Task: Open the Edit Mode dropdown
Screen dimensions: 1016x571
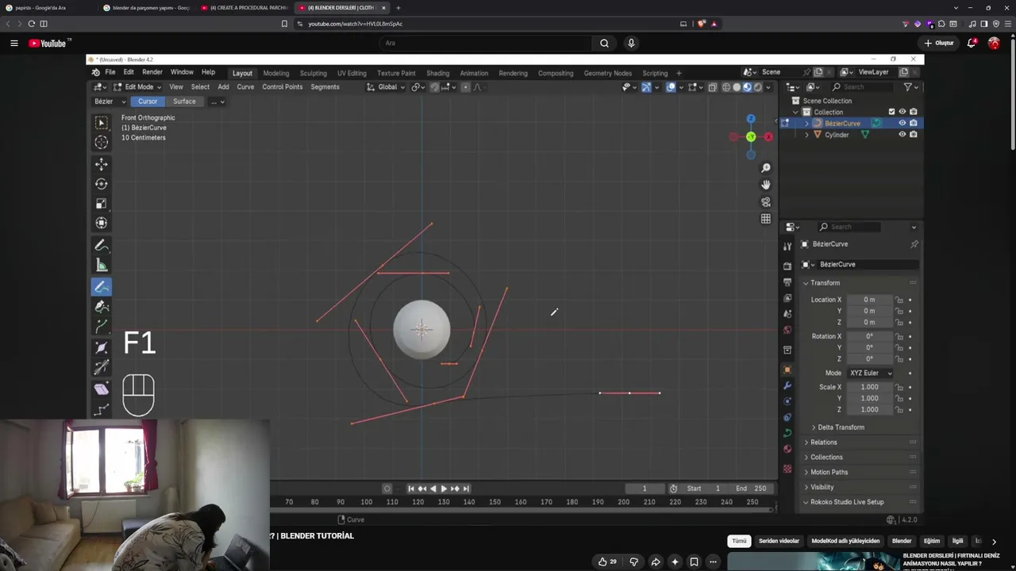Action: [x=137, y=87]
